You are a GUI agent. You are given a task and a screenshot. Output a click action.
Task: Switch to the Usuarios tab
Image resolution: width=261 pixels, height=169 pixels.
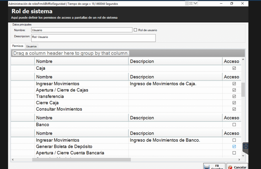(x=31, y=46)
